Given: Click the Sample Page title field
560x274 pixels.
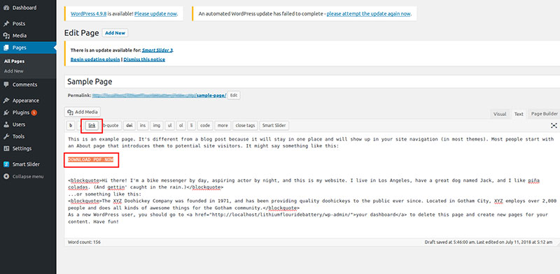Looking at the screenshot, I should [312, 82].
